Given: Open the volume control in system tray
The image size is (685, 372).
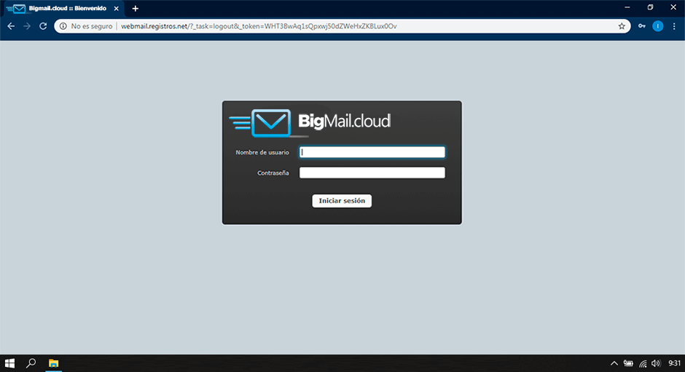Looking at the screenshot, I should tap(656, 363).
